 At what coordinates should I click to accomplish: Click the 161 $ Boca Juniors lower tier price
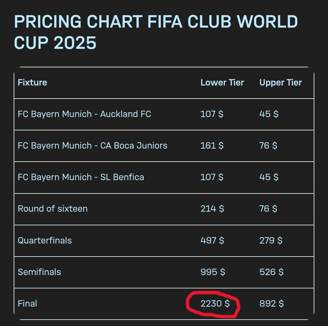[212, 146]
